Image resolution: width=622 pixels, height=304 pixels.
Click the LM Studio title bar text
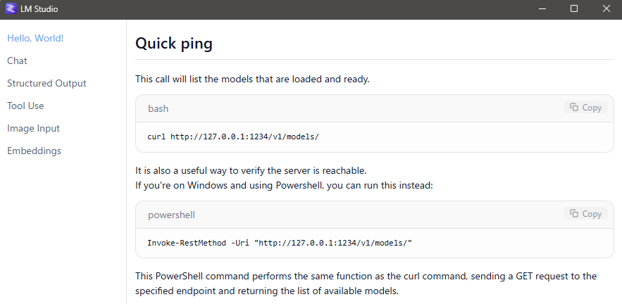(39, 9)
